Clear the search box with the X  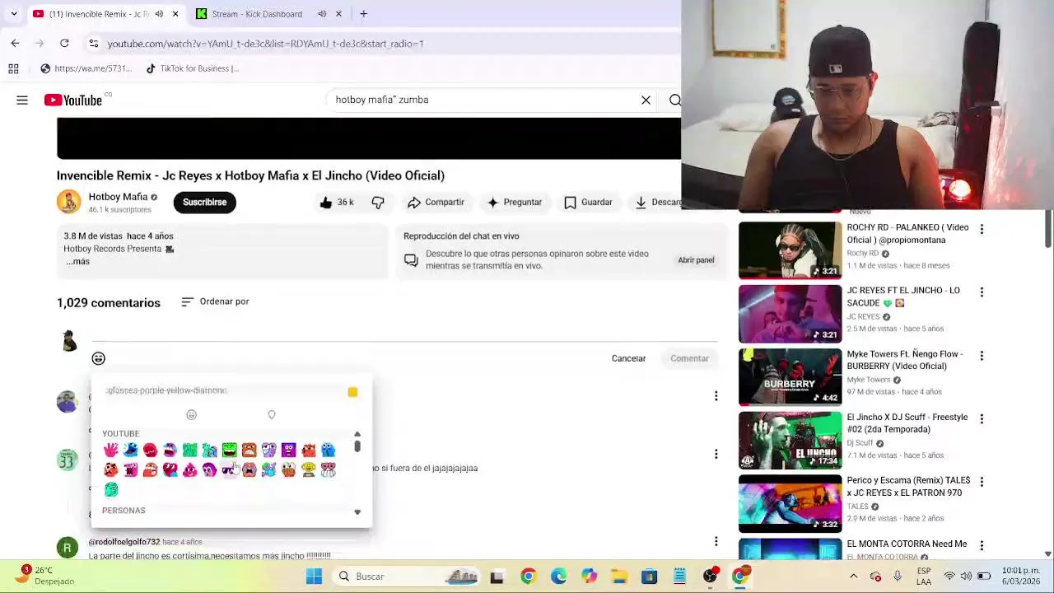(x=646, y=100)
